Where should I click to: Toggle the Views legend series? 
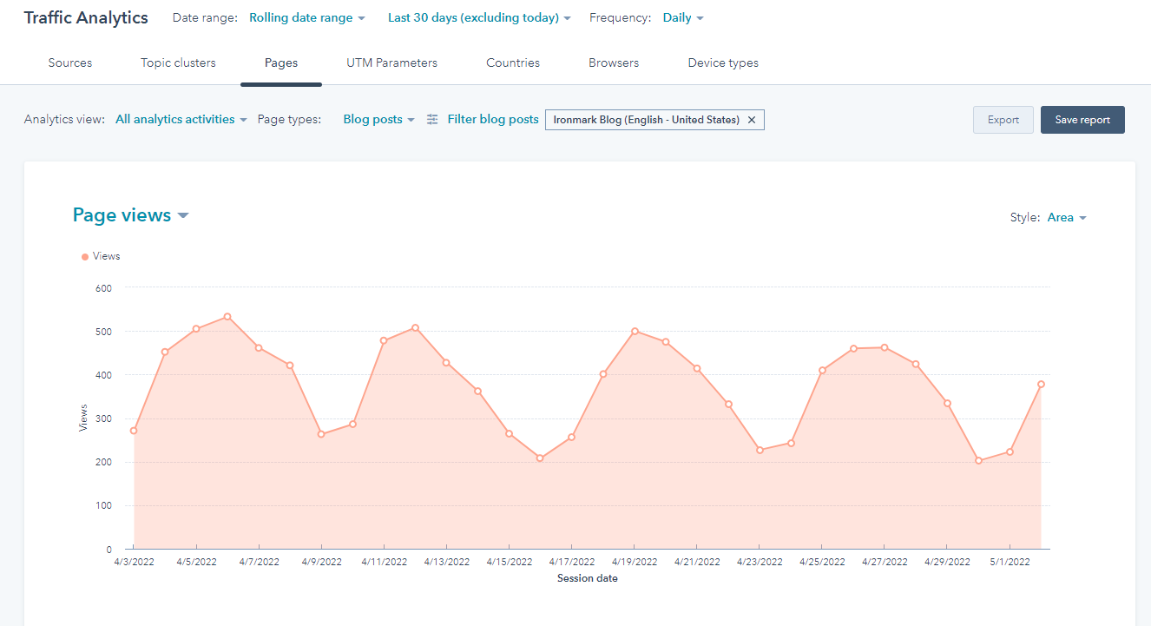(101, 256)
